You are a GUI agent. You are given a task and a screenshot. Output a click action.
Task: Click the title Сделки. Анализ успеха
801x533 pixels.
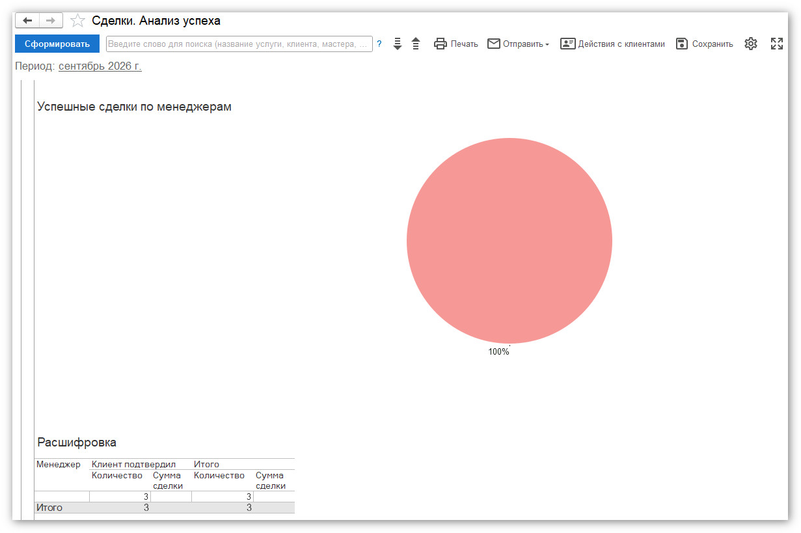156,21
